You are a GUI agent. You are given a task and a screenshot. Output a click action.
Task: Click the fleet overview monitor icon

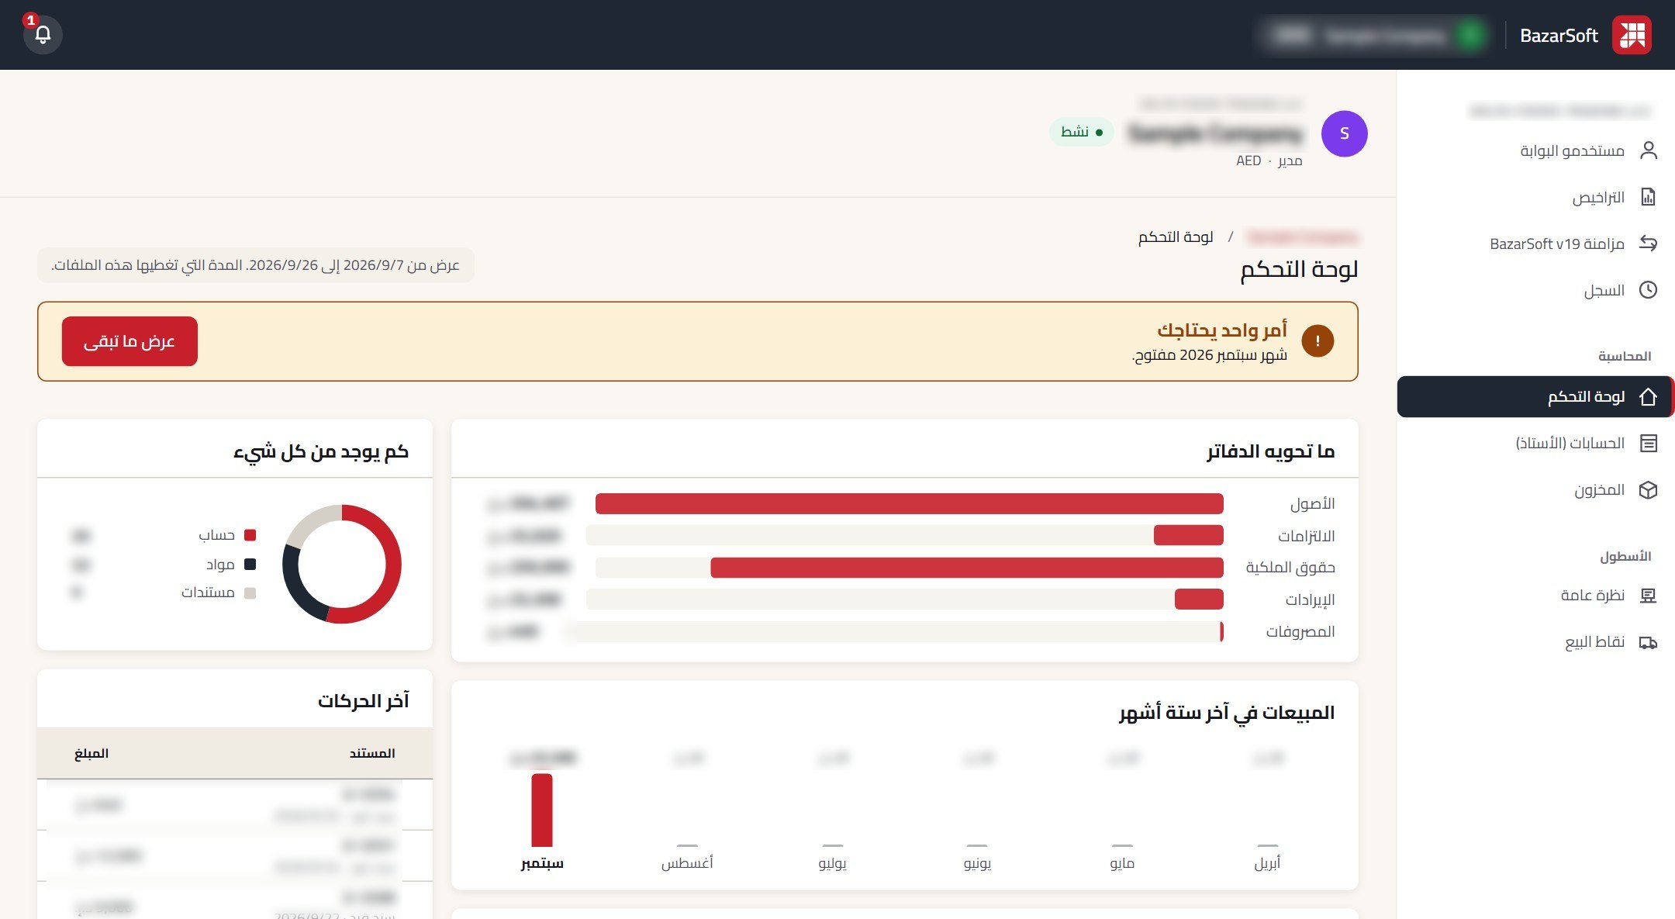(1648, 596)
